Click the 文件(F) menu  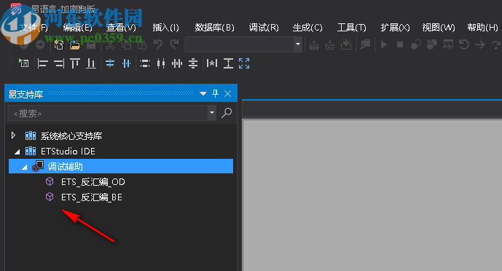click(34, 28)
